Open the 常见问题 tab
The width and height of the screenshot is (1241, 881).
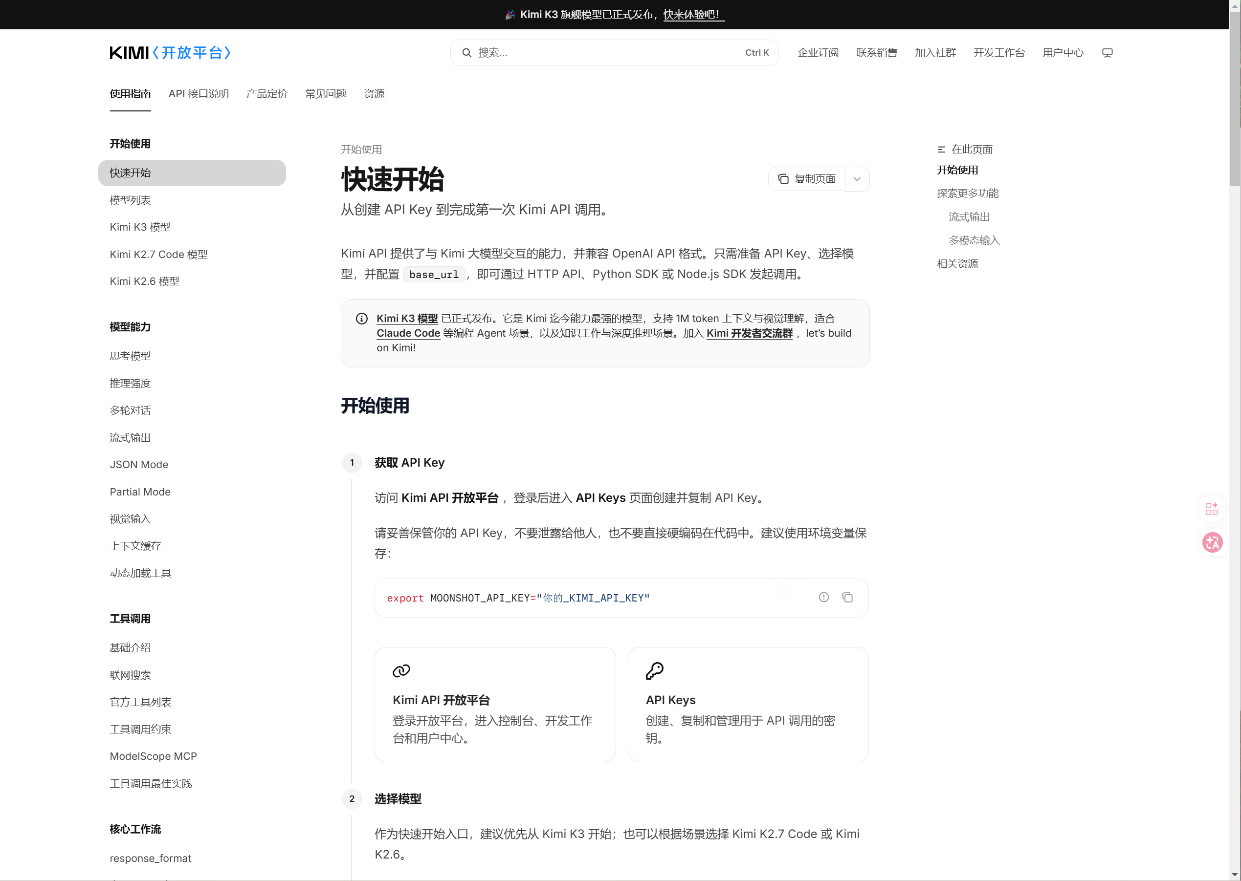pyautogui.click(x=326, y=94)
